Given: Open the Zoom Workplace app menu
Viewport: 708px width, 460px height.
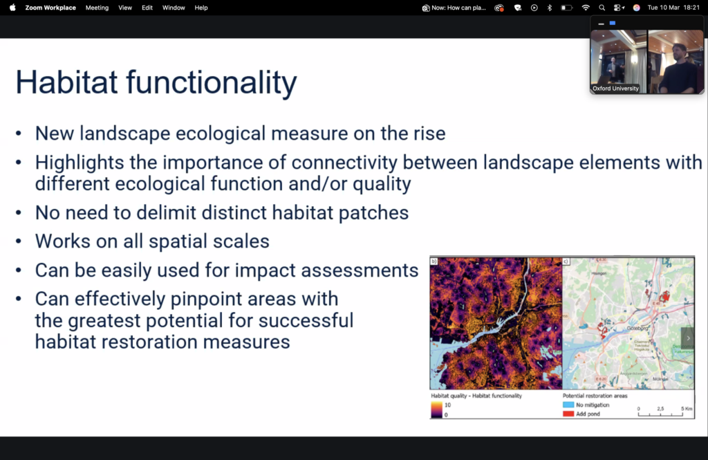Looking at the screenshot, I should point(50,8).
